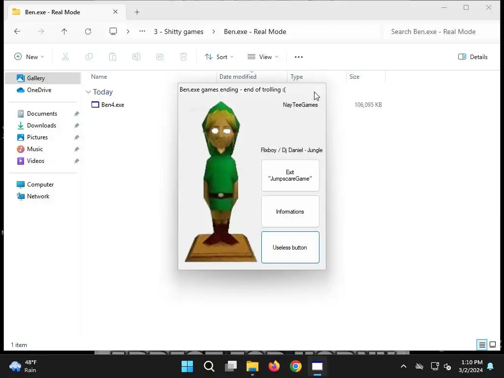Add a new File Explorer tab

137,12
